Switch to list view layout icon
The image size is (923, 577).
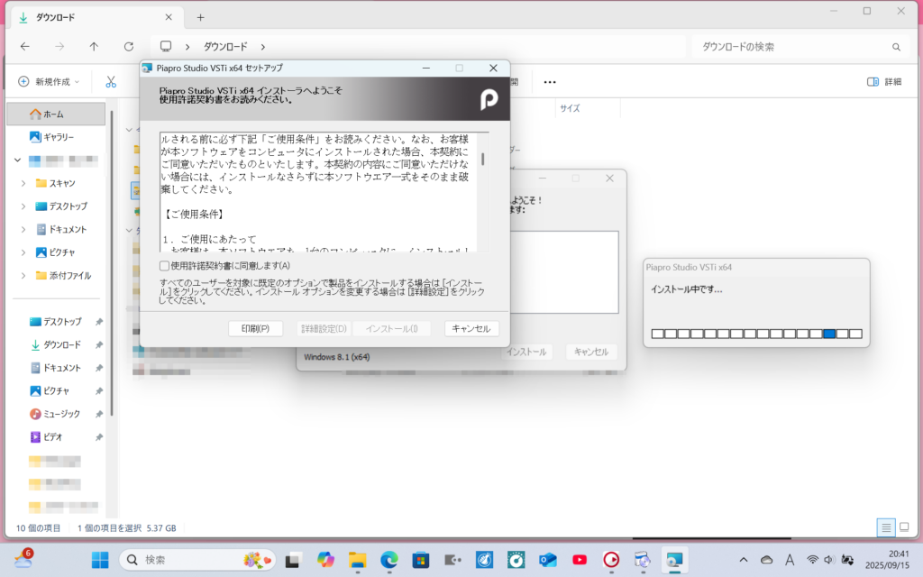(x=886, y=527)
